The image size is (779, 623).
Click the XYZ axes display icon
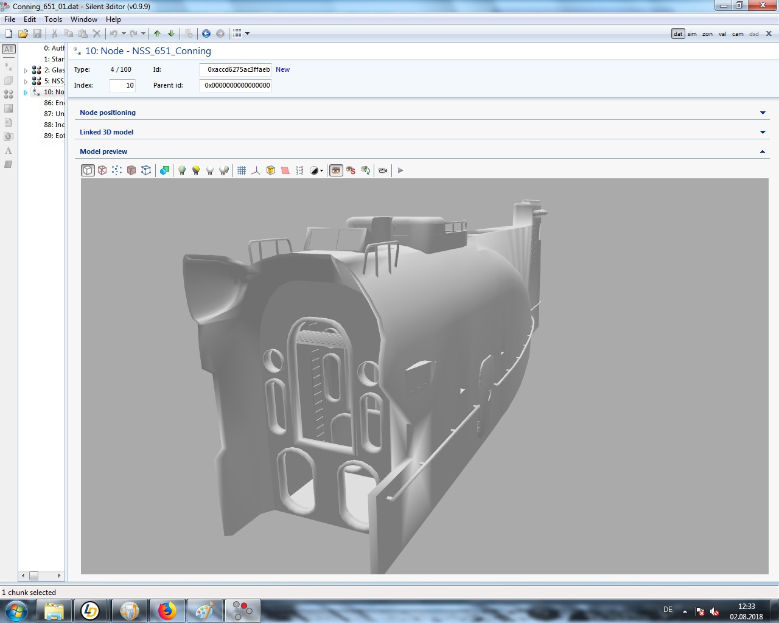pyautogui.click(x=256, y=170)
